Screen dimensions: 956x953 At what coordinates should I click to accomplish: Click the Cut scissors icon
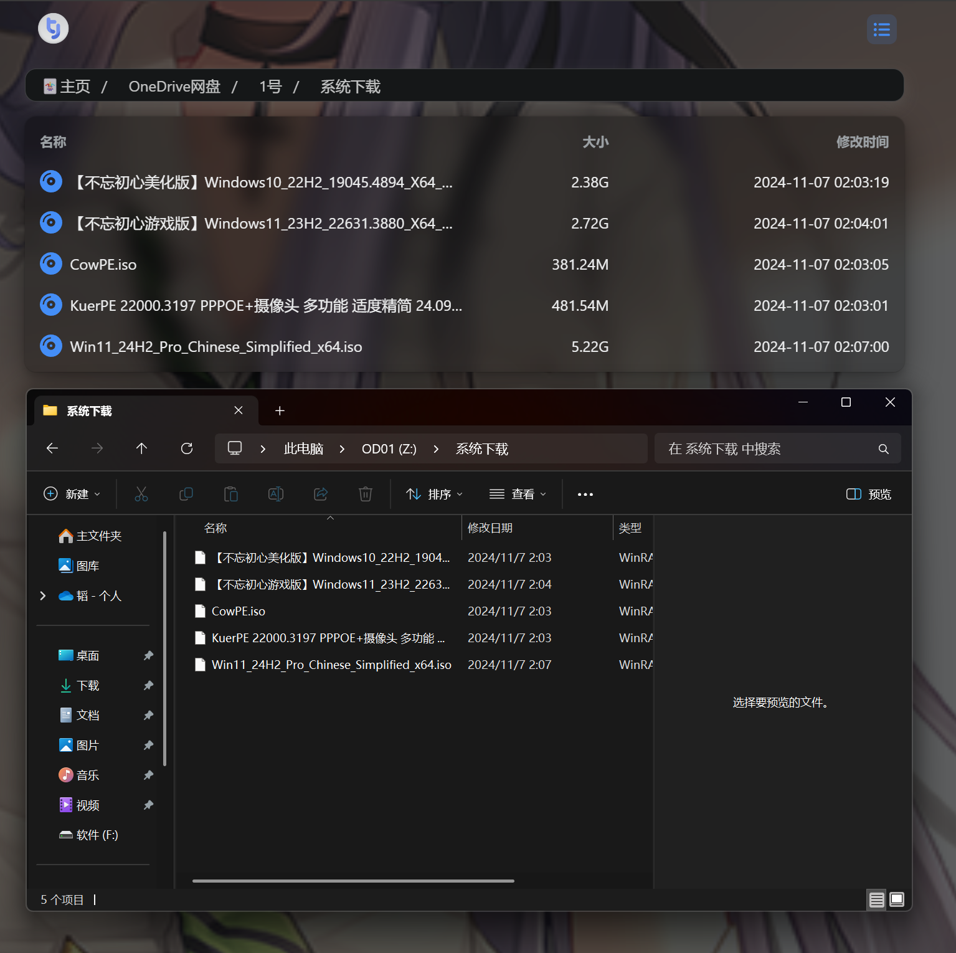(141, 494)
